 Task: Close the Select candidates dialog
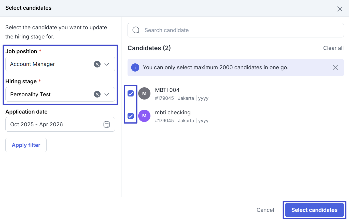[x=340, y=9]
